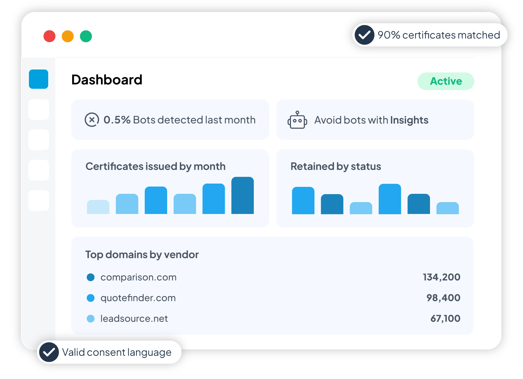This screenshot has height=379, width=523.
Task: Click the Top domains by vendor title
Action: tap(142, 255)
